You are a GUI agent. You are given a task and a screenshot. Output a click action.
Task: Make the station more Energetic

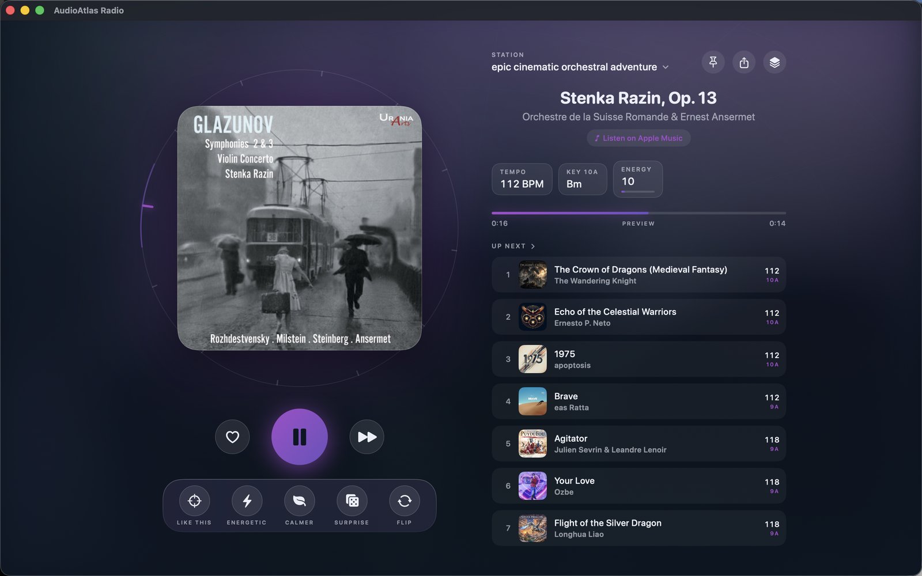click(247, 501)
